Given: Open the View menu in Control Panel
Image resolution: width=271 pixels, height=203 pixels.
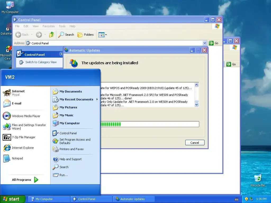Looking at the screenshot, I should click(36, 26).
